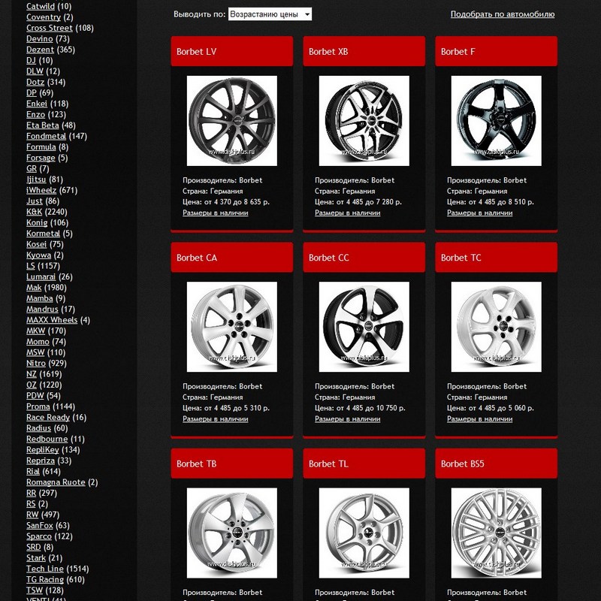601x601 pixels.
Task: Open the Borbet TC title header
Action: pos(497,258)
